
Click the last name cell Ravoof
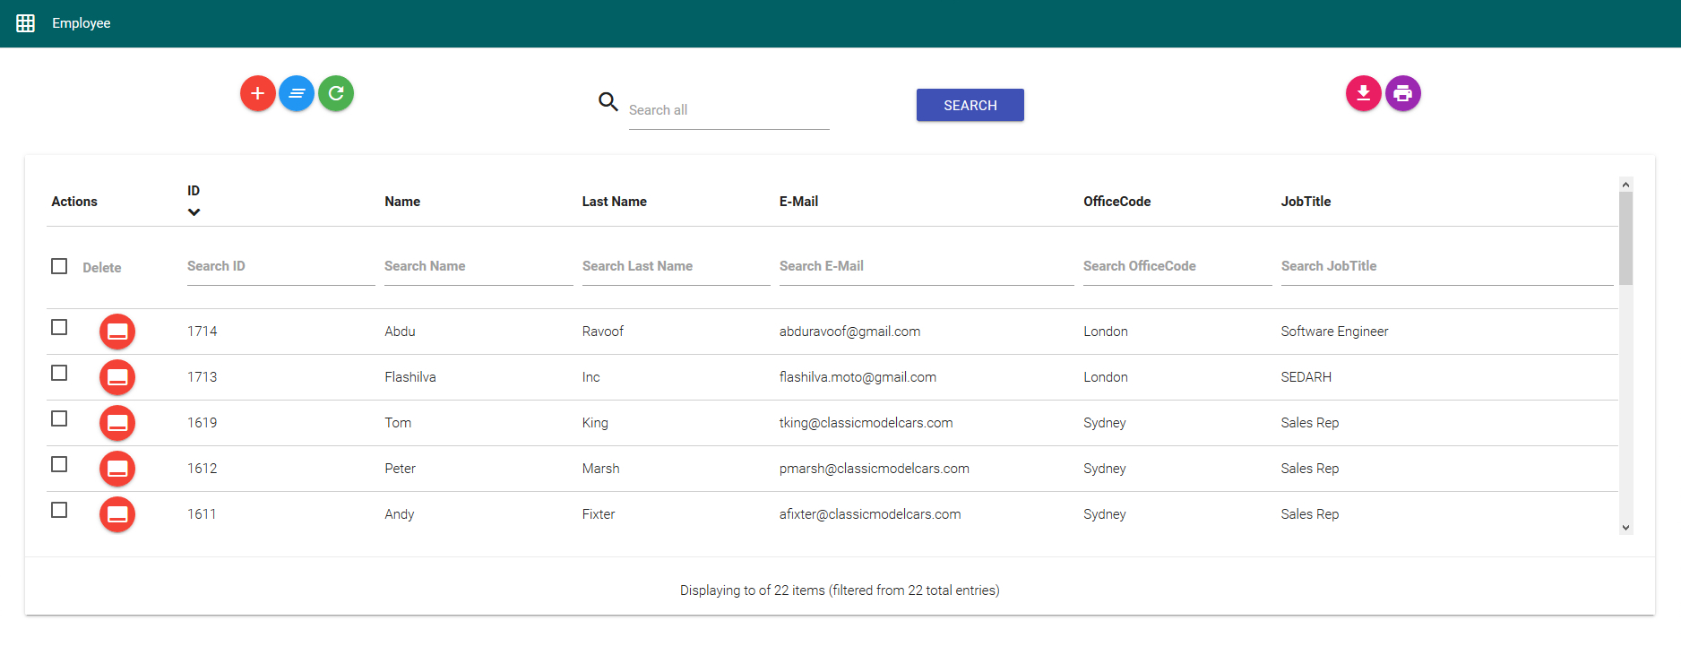[x=603, y=332]
